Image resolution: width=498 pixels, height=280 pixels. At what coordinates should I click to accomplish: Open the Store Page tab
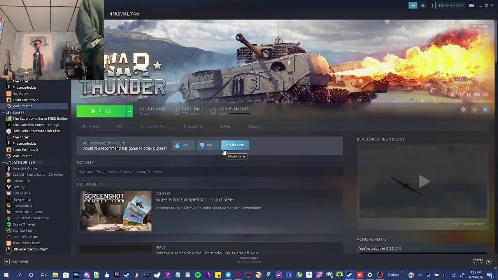[91, 126]
